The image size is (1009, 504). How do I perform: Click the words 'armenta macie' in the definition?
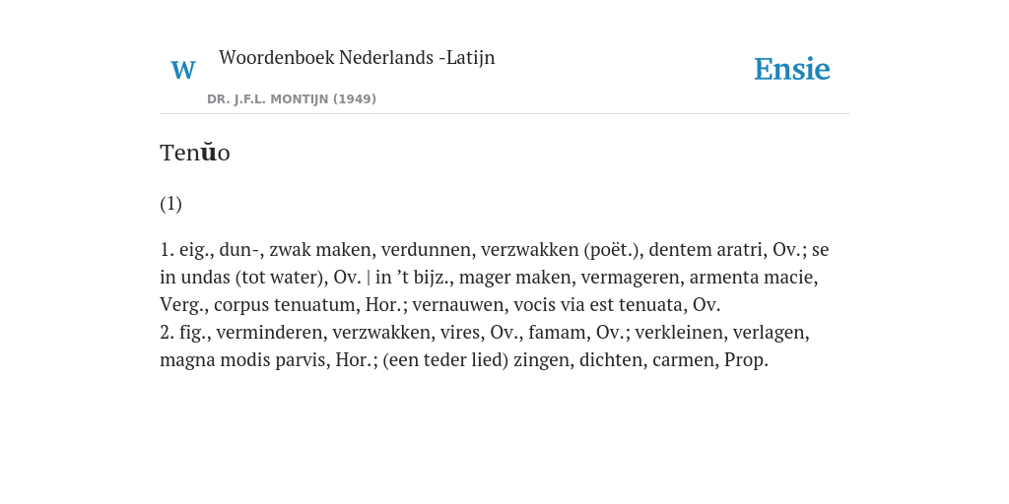(x=752, y=277)
